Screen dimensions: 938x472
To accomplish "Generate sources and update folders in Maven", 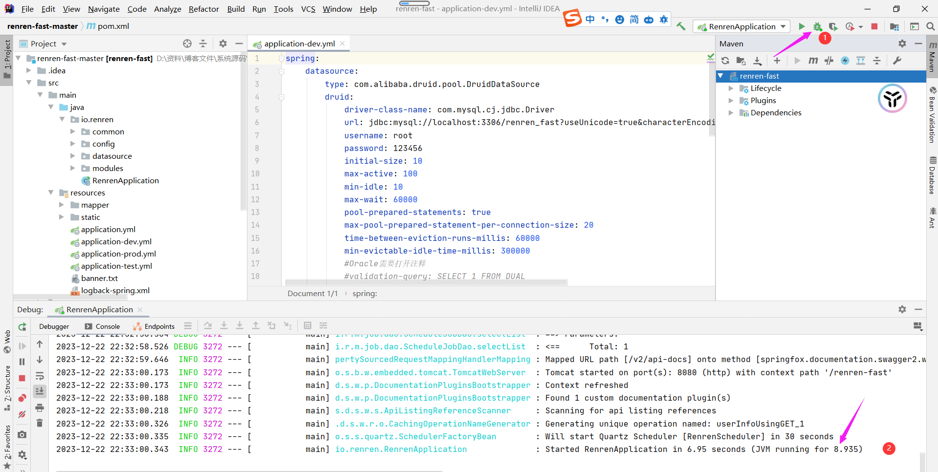I will coord(741,61).
